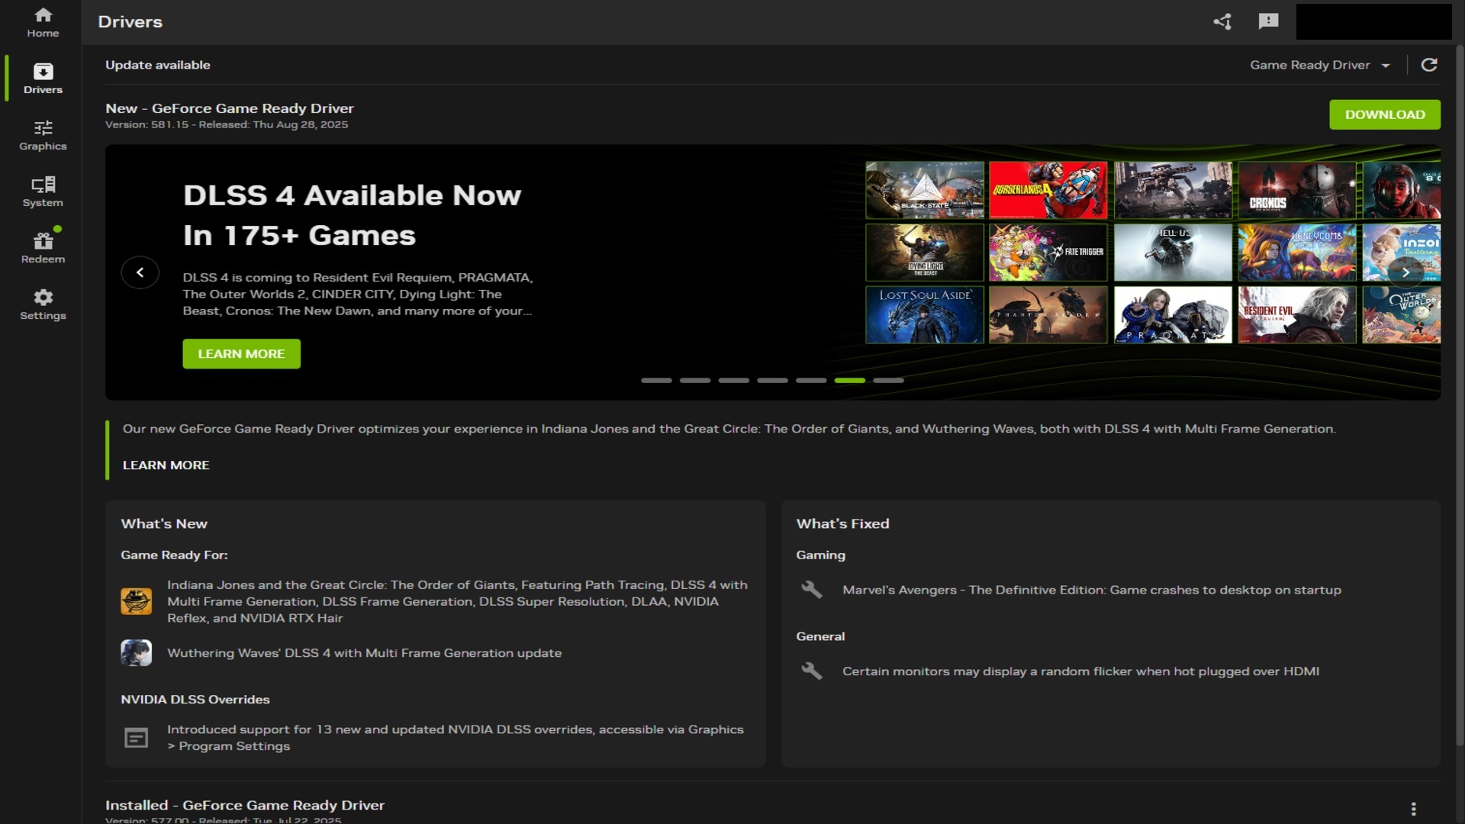Click the Indiana Jones game icon

pos(136,601)
